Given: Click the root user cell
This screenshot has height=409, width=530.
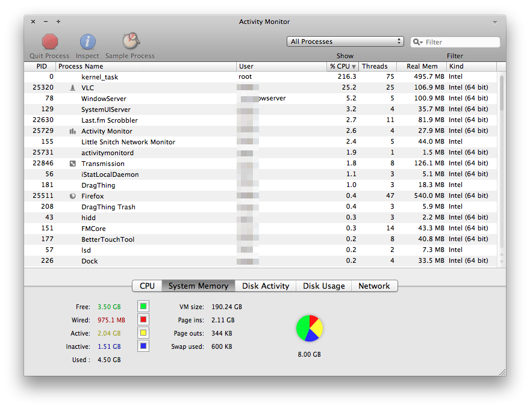Looking at the screenshot, I should point(245,76).
